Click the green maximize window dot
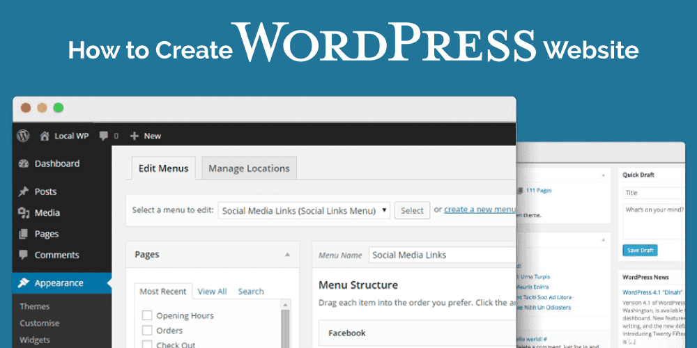The image size is (697, 348). [59, 108]
